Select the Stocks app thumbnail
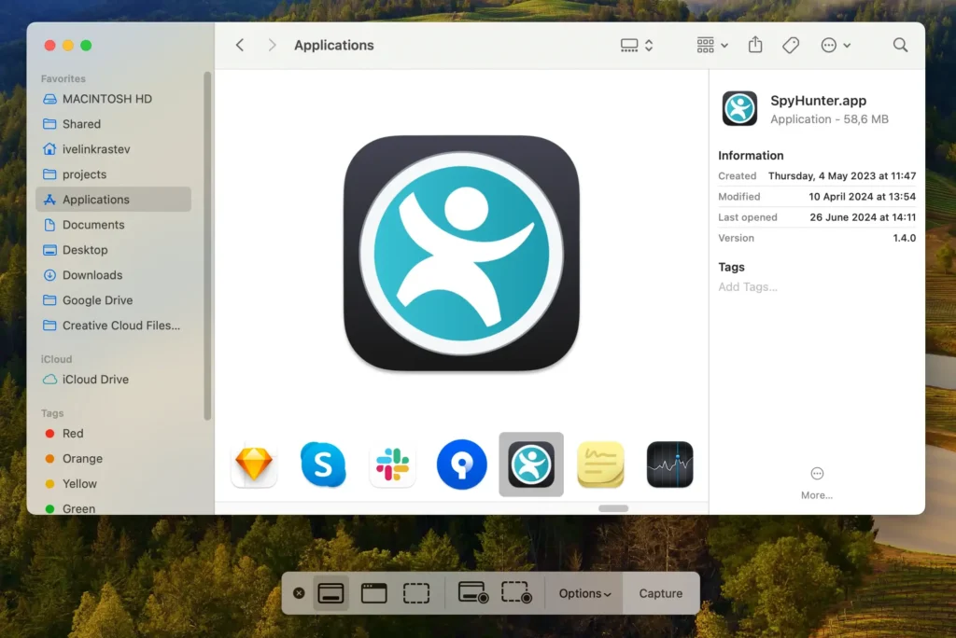 (669, 465)
